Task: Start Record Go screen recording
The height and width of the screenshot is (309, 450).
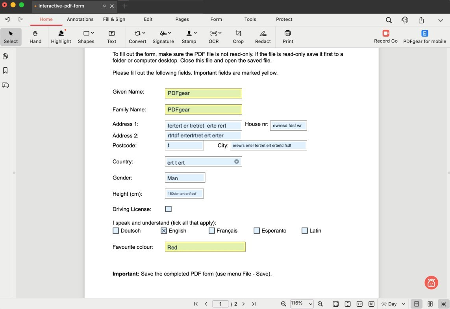Action: click(x=385, y=37)
